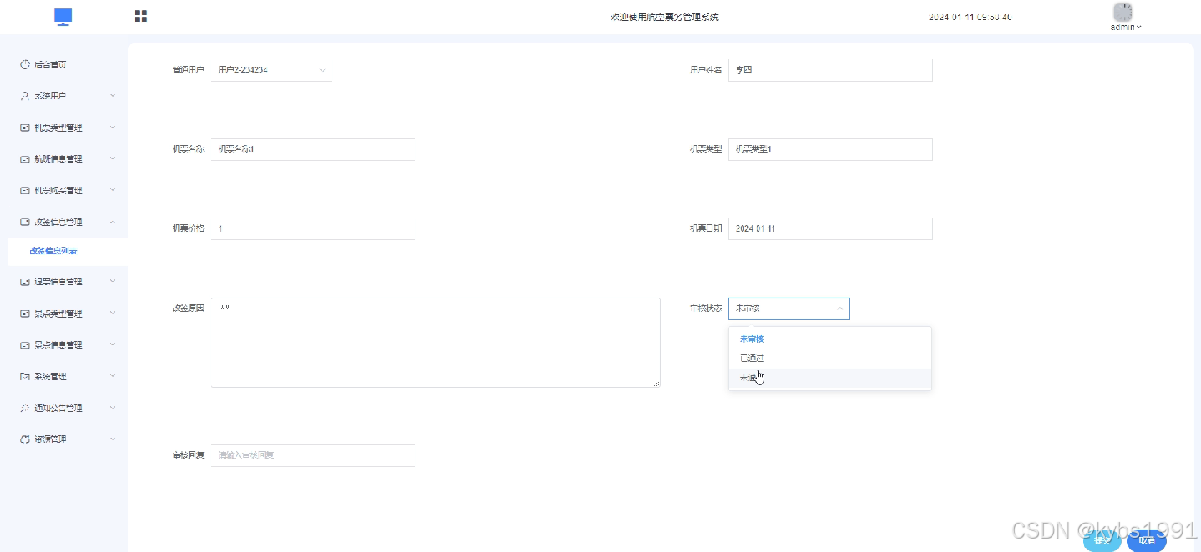
Task: Click the blue monitor logo icon
Action: tap(63, 17)
